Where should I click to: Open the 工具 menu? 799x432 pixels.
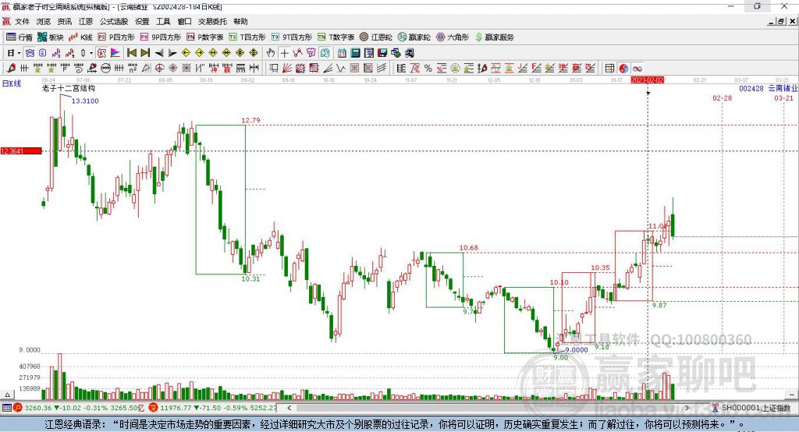click(x=163, y=21)
